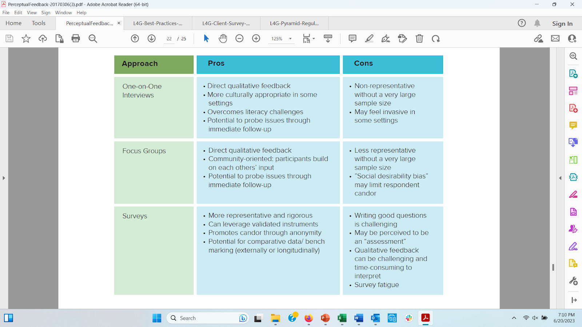The height and width of the screenshot is (327, 582).
Task: Open Excel from the taskbar
Action: click(x=342, y=318)
